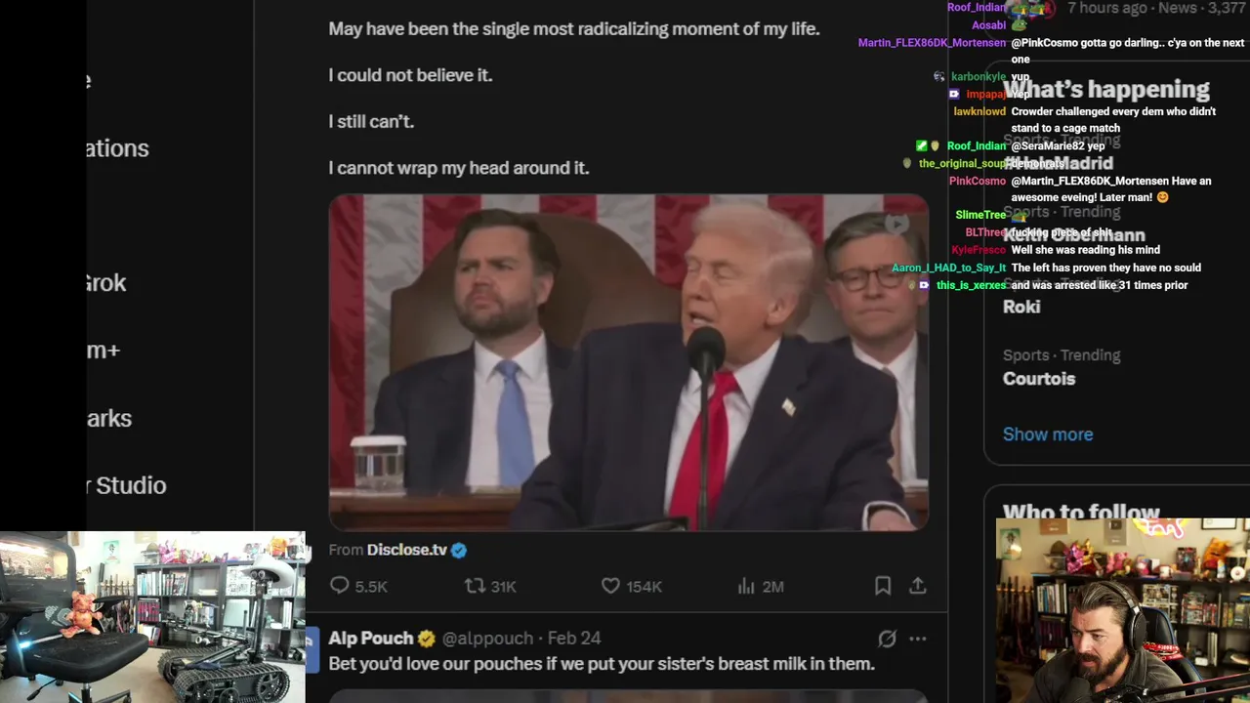Play the Trump speech video thumbnail
This screenshot has height=703, width=1250.
[x=628, y=362]
